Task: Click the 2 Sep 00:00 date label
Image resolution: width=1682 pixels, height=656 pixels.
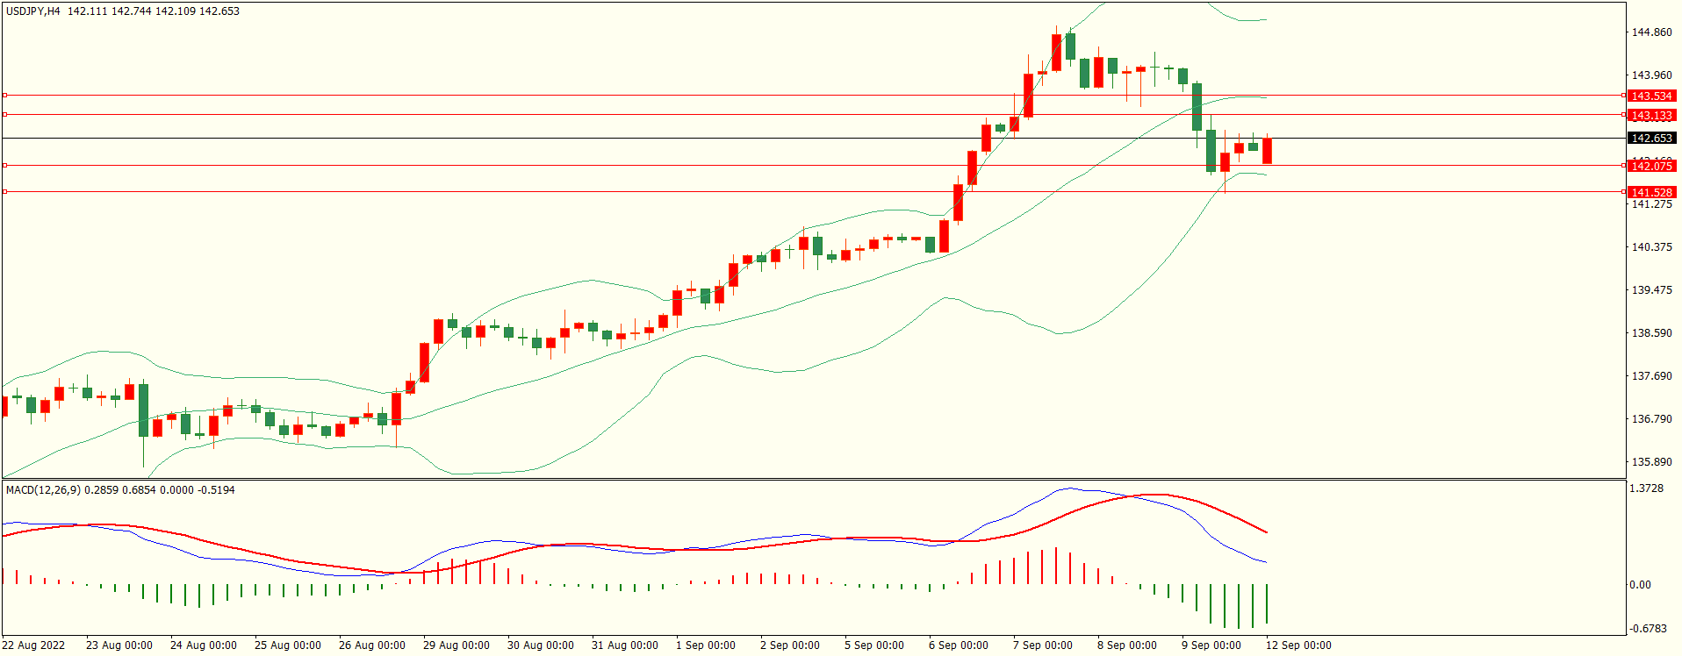Action: 790,645
